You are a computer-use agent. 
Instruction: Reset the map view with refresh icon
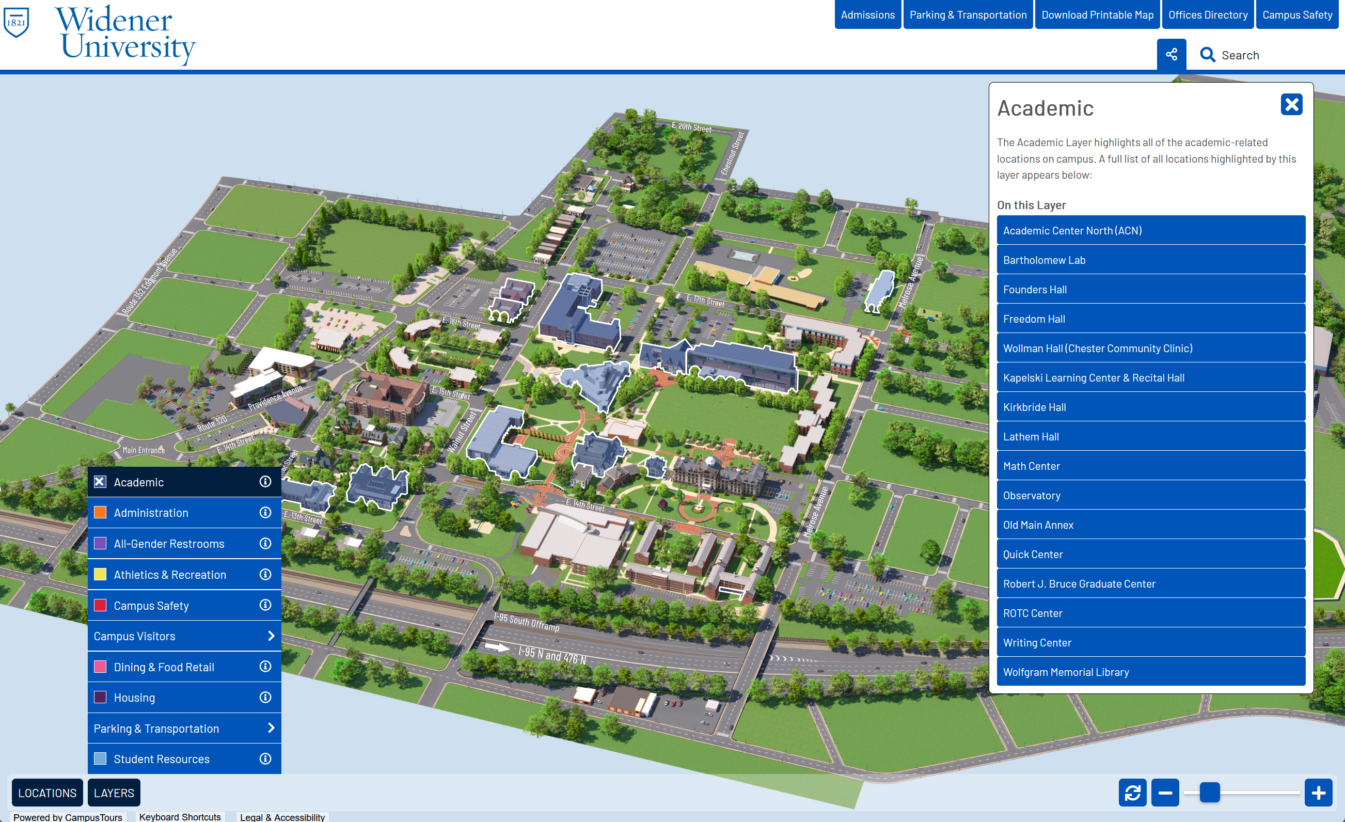point(1132,793)
